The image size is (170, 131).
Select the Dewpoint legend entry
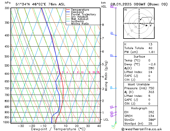pos(79,12)
